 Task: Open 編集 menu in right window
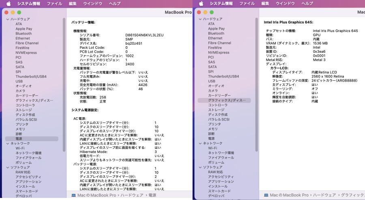point(265,4)
